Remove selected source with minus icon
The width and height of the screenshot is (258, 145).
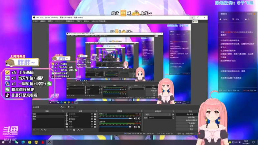pyautogui.click(x=71, y=130)
